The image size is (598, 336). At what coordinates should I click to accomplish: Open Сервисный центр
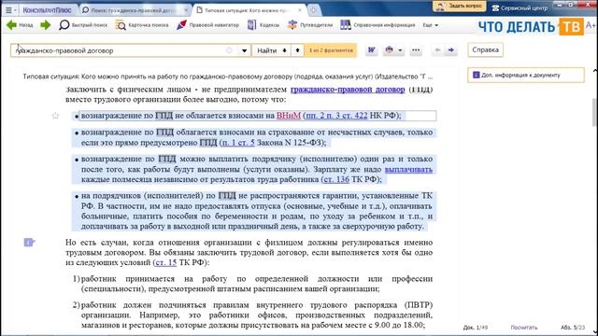tap(520, 7)
